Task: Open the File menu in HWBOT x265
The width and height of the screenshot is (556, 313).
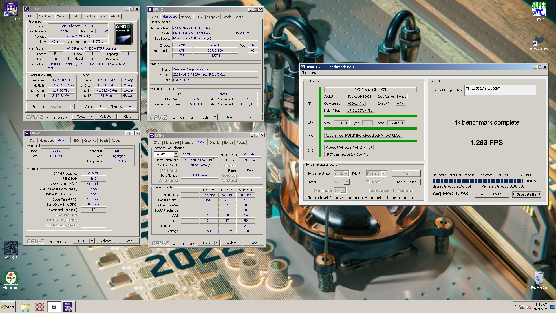Action: 304,72
